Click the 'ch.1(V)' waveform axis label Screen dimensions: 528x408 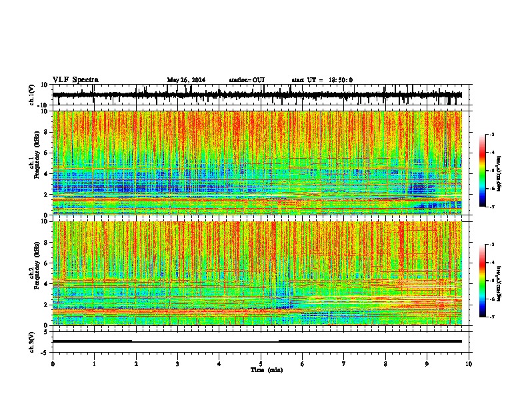pyautogui.click(x=32, y=95)
